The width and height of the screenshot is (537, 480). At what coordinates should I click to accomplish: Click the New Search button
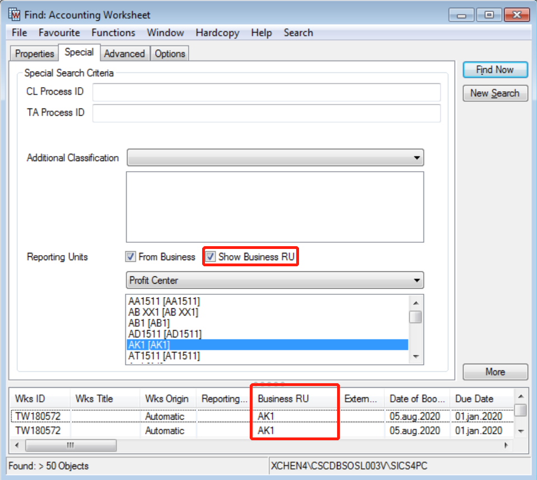coord(495,93)
